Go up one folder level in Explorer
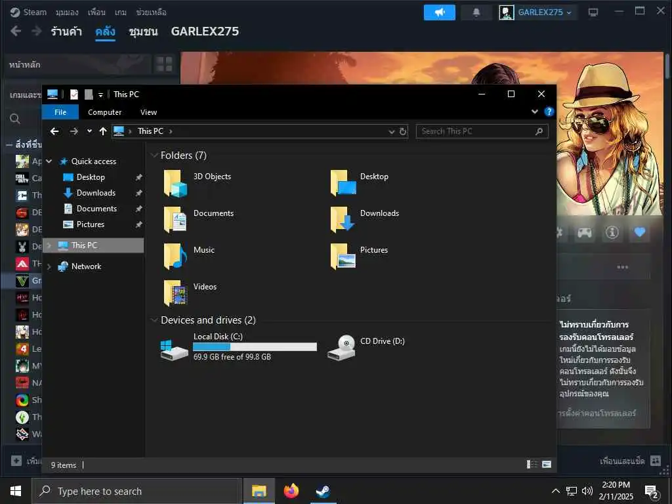 103,131
